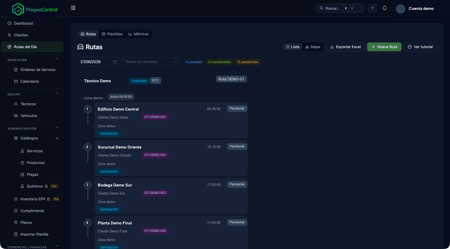Go to Dashboard in sidebar
Image resolution: width=450 pixels, height=249 pixels.
tap(32, 23)
